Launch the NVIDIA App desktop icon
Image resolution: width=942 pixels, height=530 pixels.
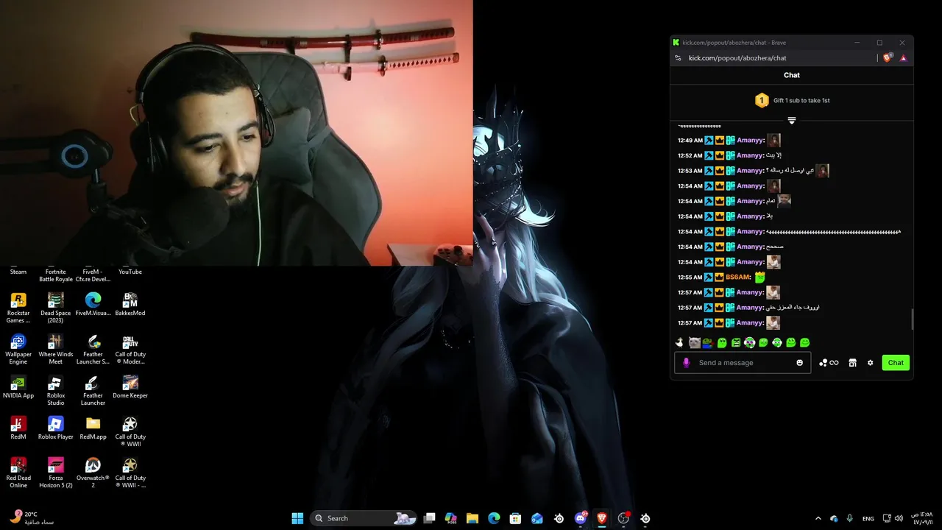pyautogui.click(x=18, y=386)
